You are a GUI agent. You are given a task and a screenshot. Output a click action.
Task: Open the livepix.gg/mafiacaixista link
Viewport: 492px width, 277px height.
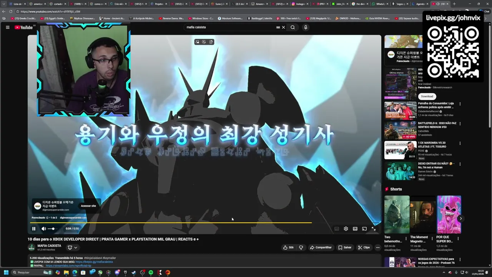tap(94, 262)
